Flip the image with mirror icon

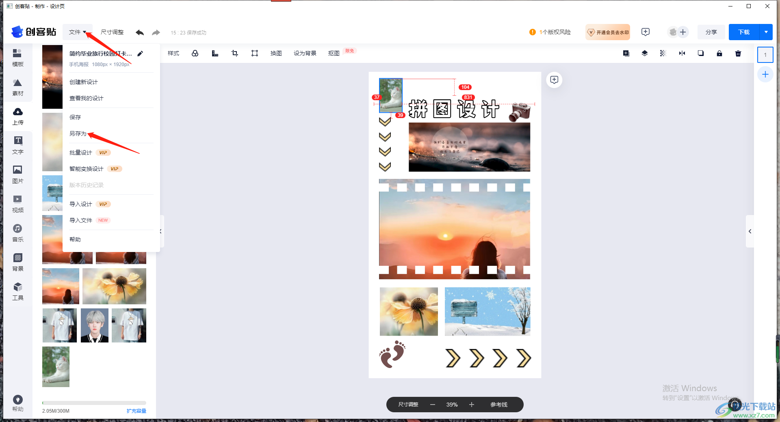(x=682, y=53)
